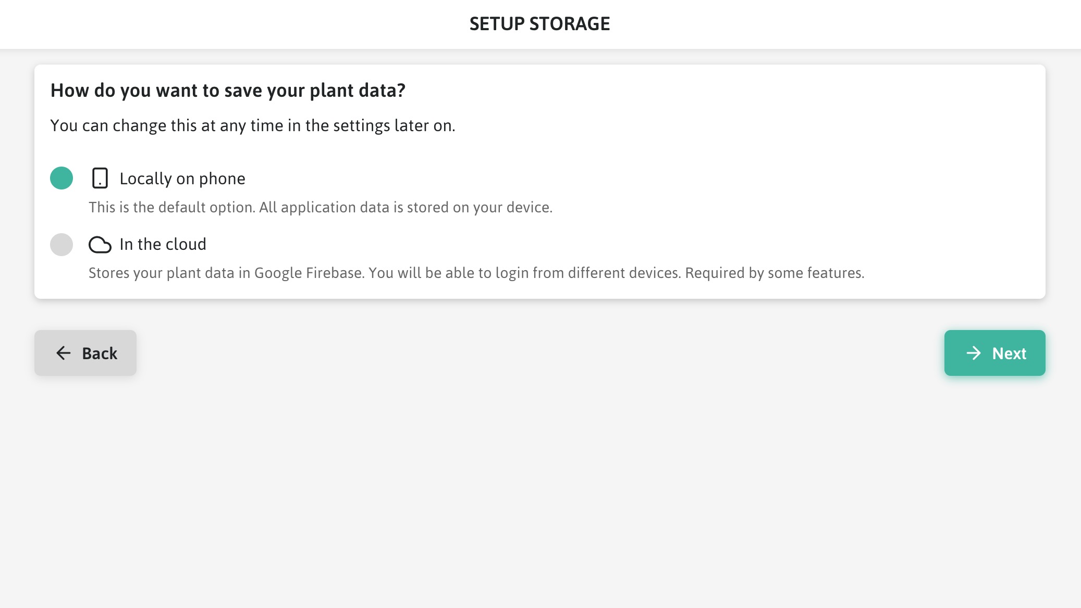Go back with the Back button
Viewport: 1081px width, 608px height.
coord(85,353)
